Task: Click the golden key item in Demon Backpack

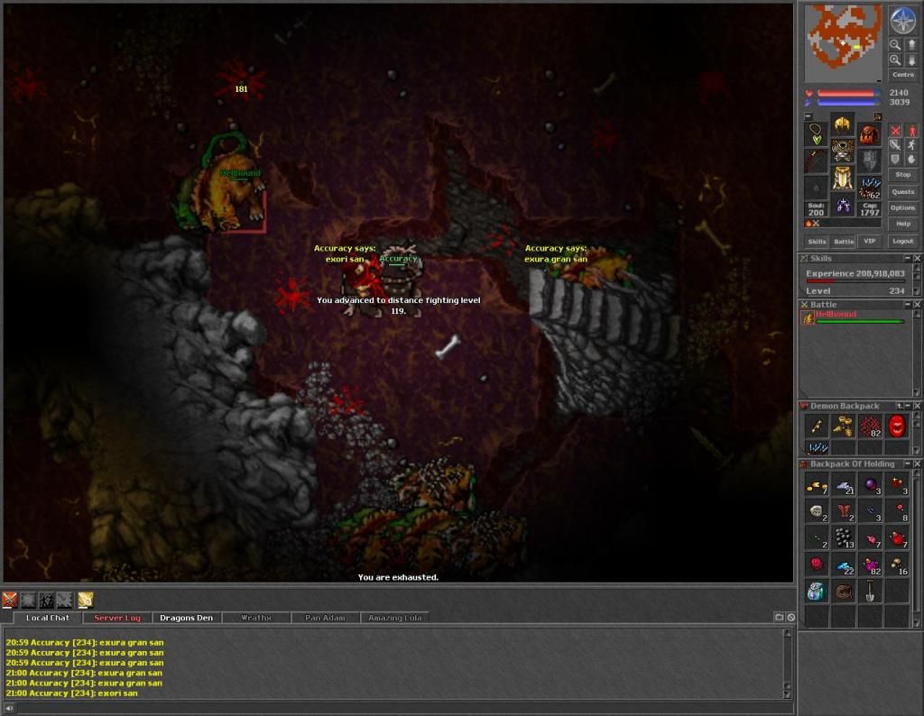Action: 816,426
